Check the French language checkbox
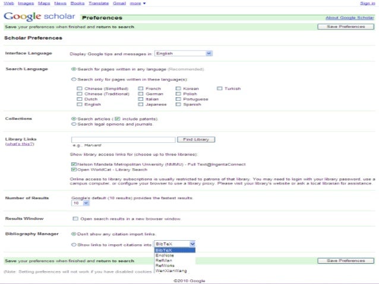The height and width of the screenshot is (284, 379). coord(141,88)
